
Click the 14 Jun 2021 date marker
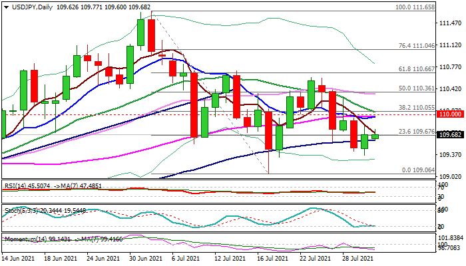(x=18, y=258)
